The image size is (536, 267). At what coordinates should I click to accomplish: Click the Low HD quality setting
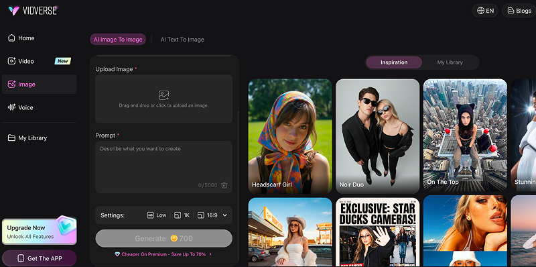click(157, 215)
